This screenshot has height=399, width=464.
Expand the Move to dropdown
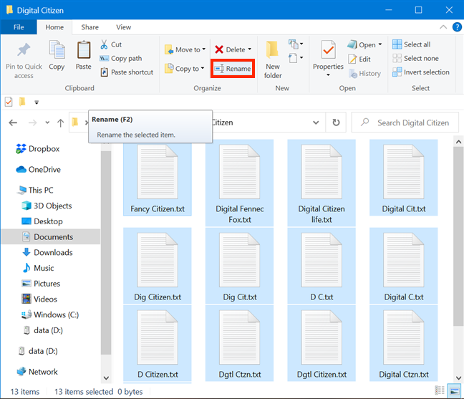pos(203,49)
